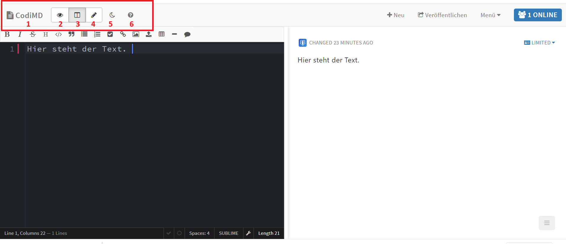Toggle night mode with the moon icon

pyautogui.click(x=112, y=15)
